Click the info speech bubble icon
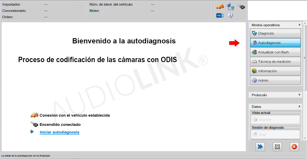 pos(230,15)
